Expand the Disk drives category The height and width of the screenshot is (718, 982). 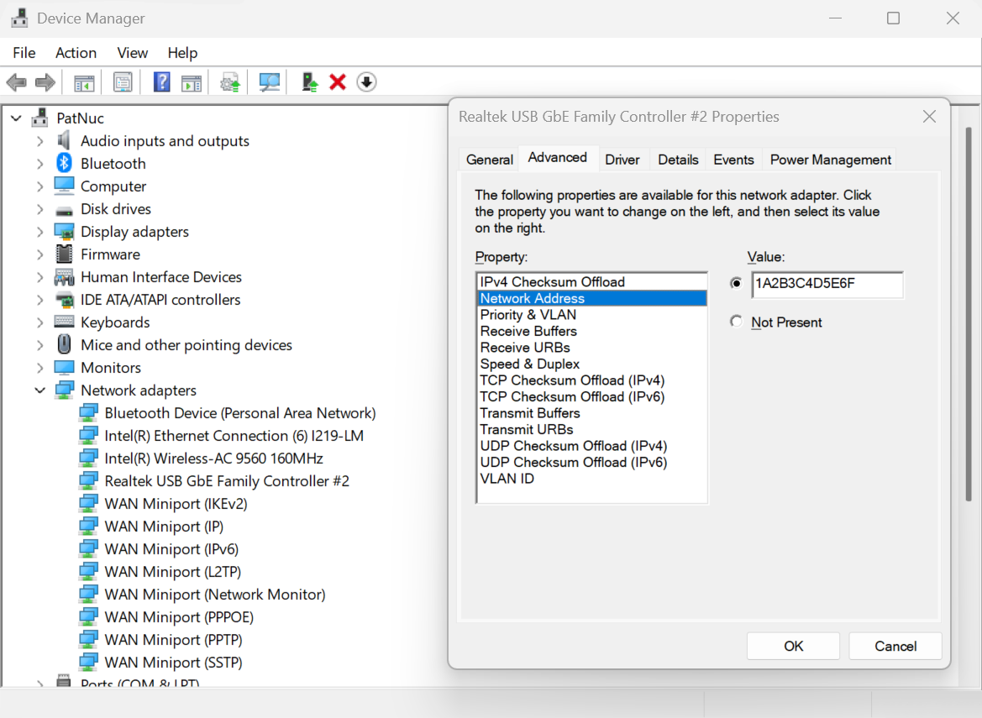tap(40, 208)
